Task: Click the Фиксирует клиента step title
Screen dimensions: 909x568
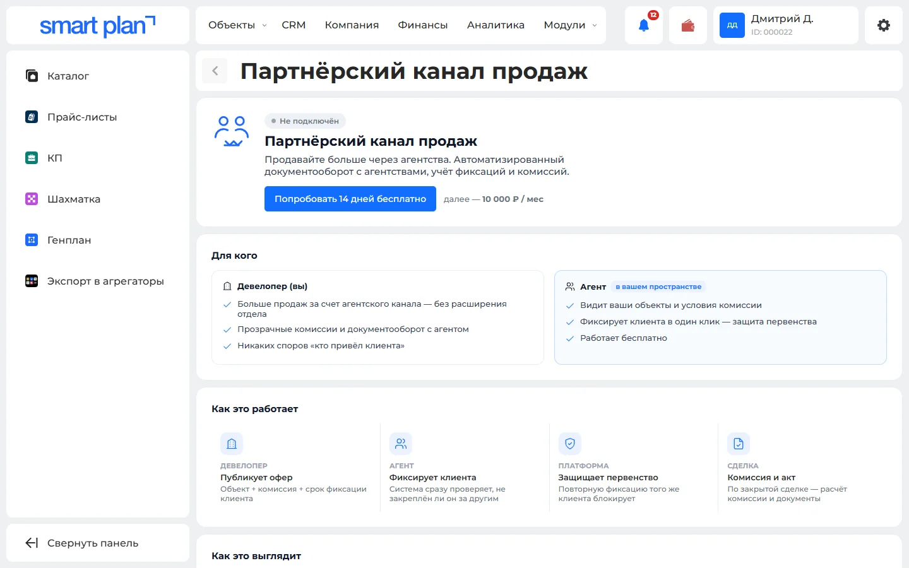Action: [x=432, y=478]
